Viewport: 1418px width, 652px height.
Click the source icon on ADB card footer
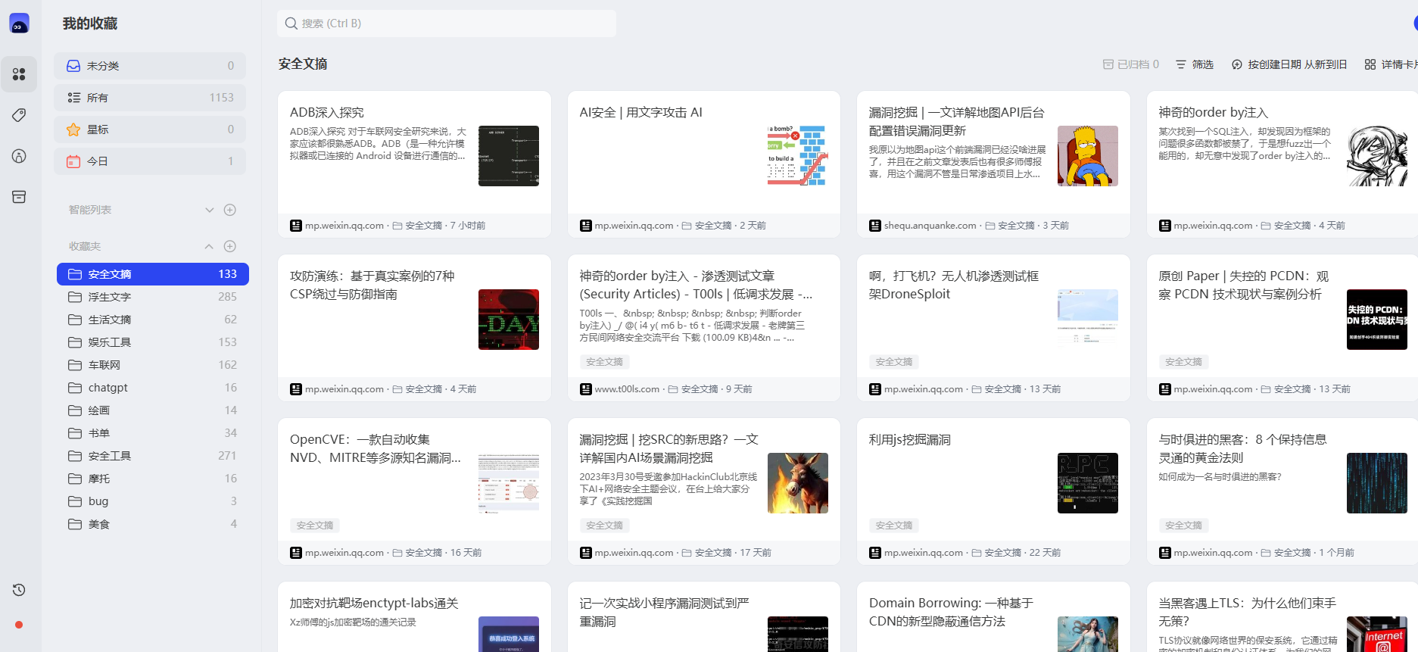296,226
